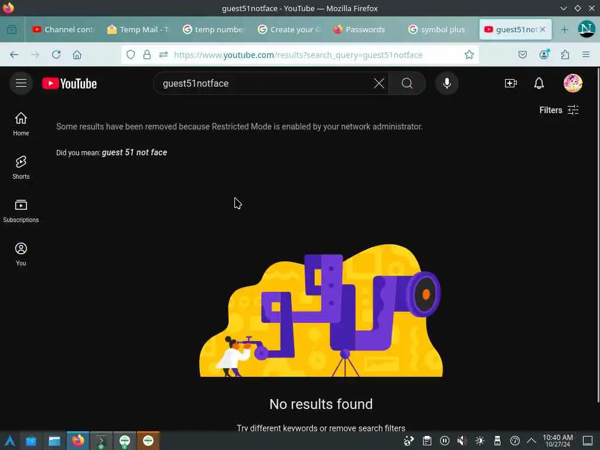This screenshot has width=600, height=450.
Task: Click the Firefox forward arrow
Action: click(35, 54)
